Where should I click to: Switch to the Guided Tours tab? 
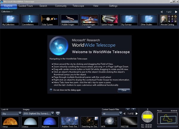coord(26,6)
